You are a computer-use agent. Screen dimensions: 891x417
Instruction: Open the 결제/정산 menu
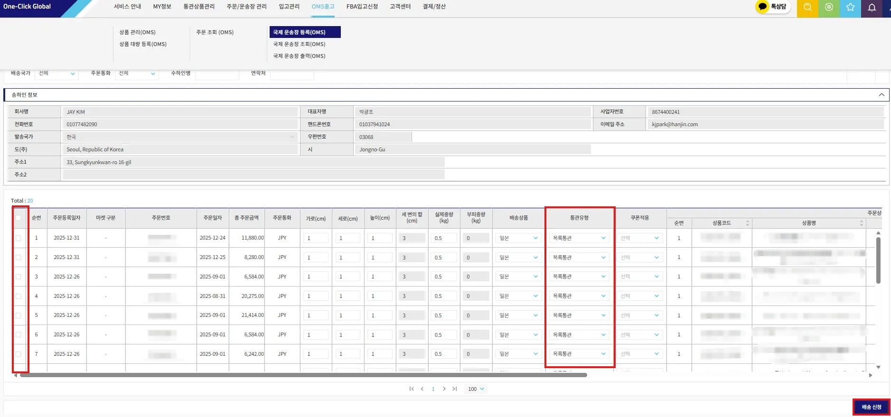[434, 7]
